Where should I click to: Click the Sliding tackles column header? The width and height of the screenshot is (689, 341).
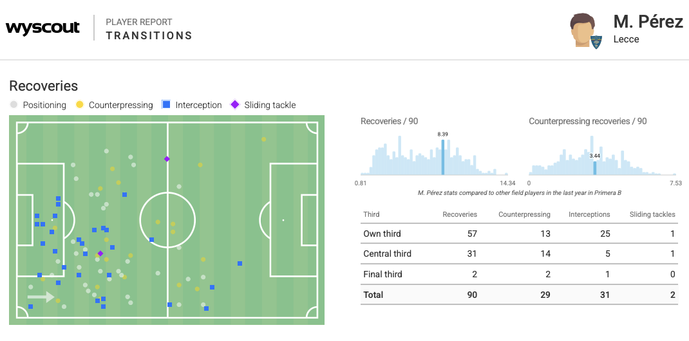coord(652,214)
